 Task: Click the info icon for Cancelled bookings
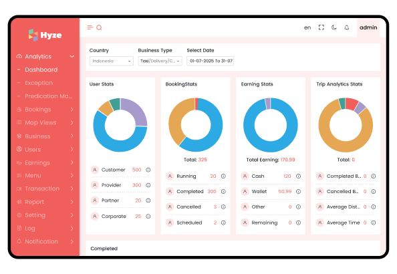(223, 207)
